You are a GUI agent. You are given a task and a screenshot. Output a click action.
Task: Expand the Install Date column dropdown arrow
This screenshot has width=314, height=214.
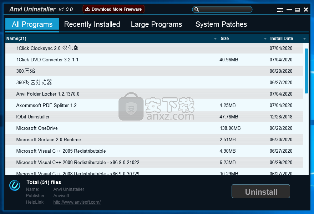tap(304, 39)
